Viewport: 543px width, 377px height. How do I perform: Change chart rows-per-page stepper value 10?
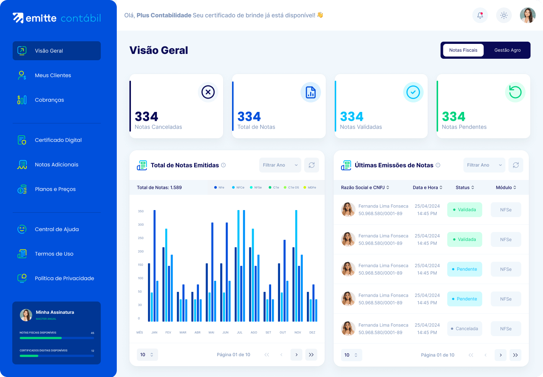coord(147,355)
